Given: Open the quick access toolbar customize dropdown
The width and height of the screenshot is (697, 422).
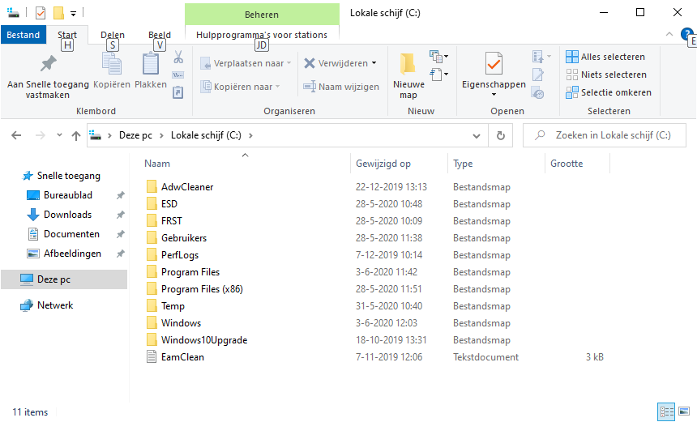Looking at the screenshot, I should (73, 13).
